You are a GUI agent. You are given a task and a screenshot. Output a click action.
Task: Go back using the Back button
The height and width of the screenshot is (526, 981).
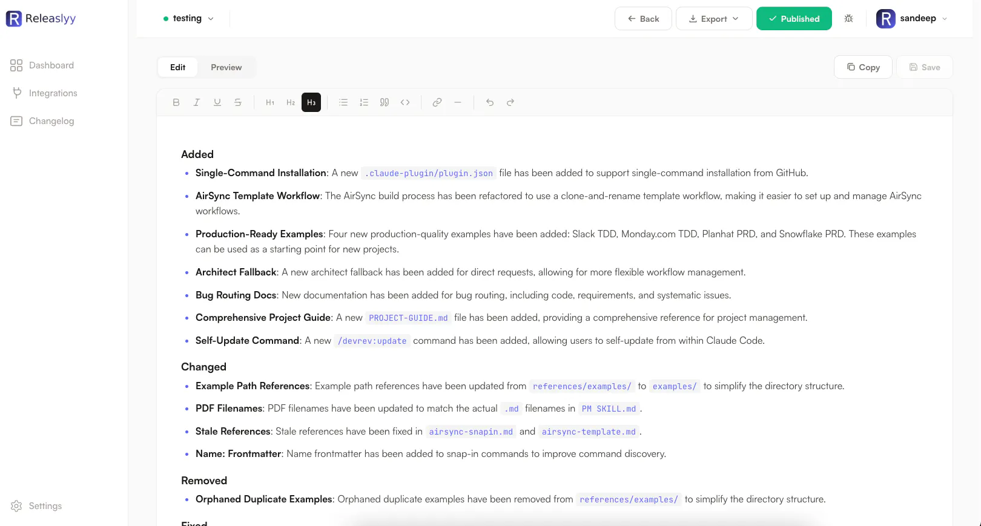pos(643,19)
